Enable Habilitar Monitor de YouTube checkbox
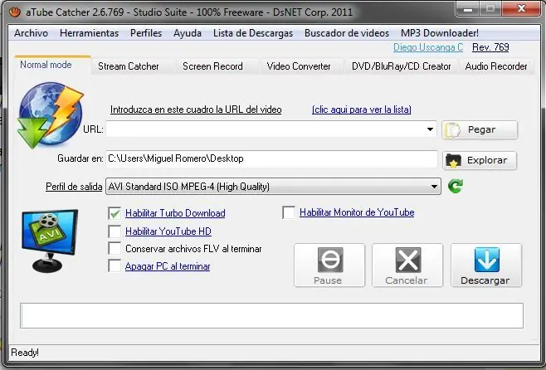The width and height of the screenshot is (546, 370). (289, 212)
